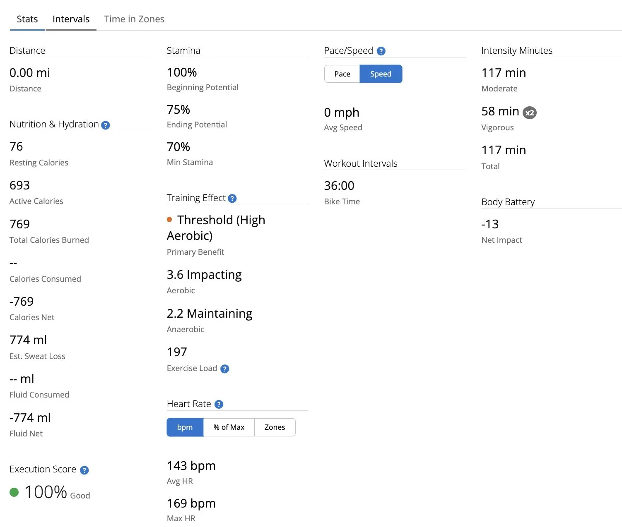Open the Time in Zones tab
This screenshot has height=527, width=622.
[134, 19]
